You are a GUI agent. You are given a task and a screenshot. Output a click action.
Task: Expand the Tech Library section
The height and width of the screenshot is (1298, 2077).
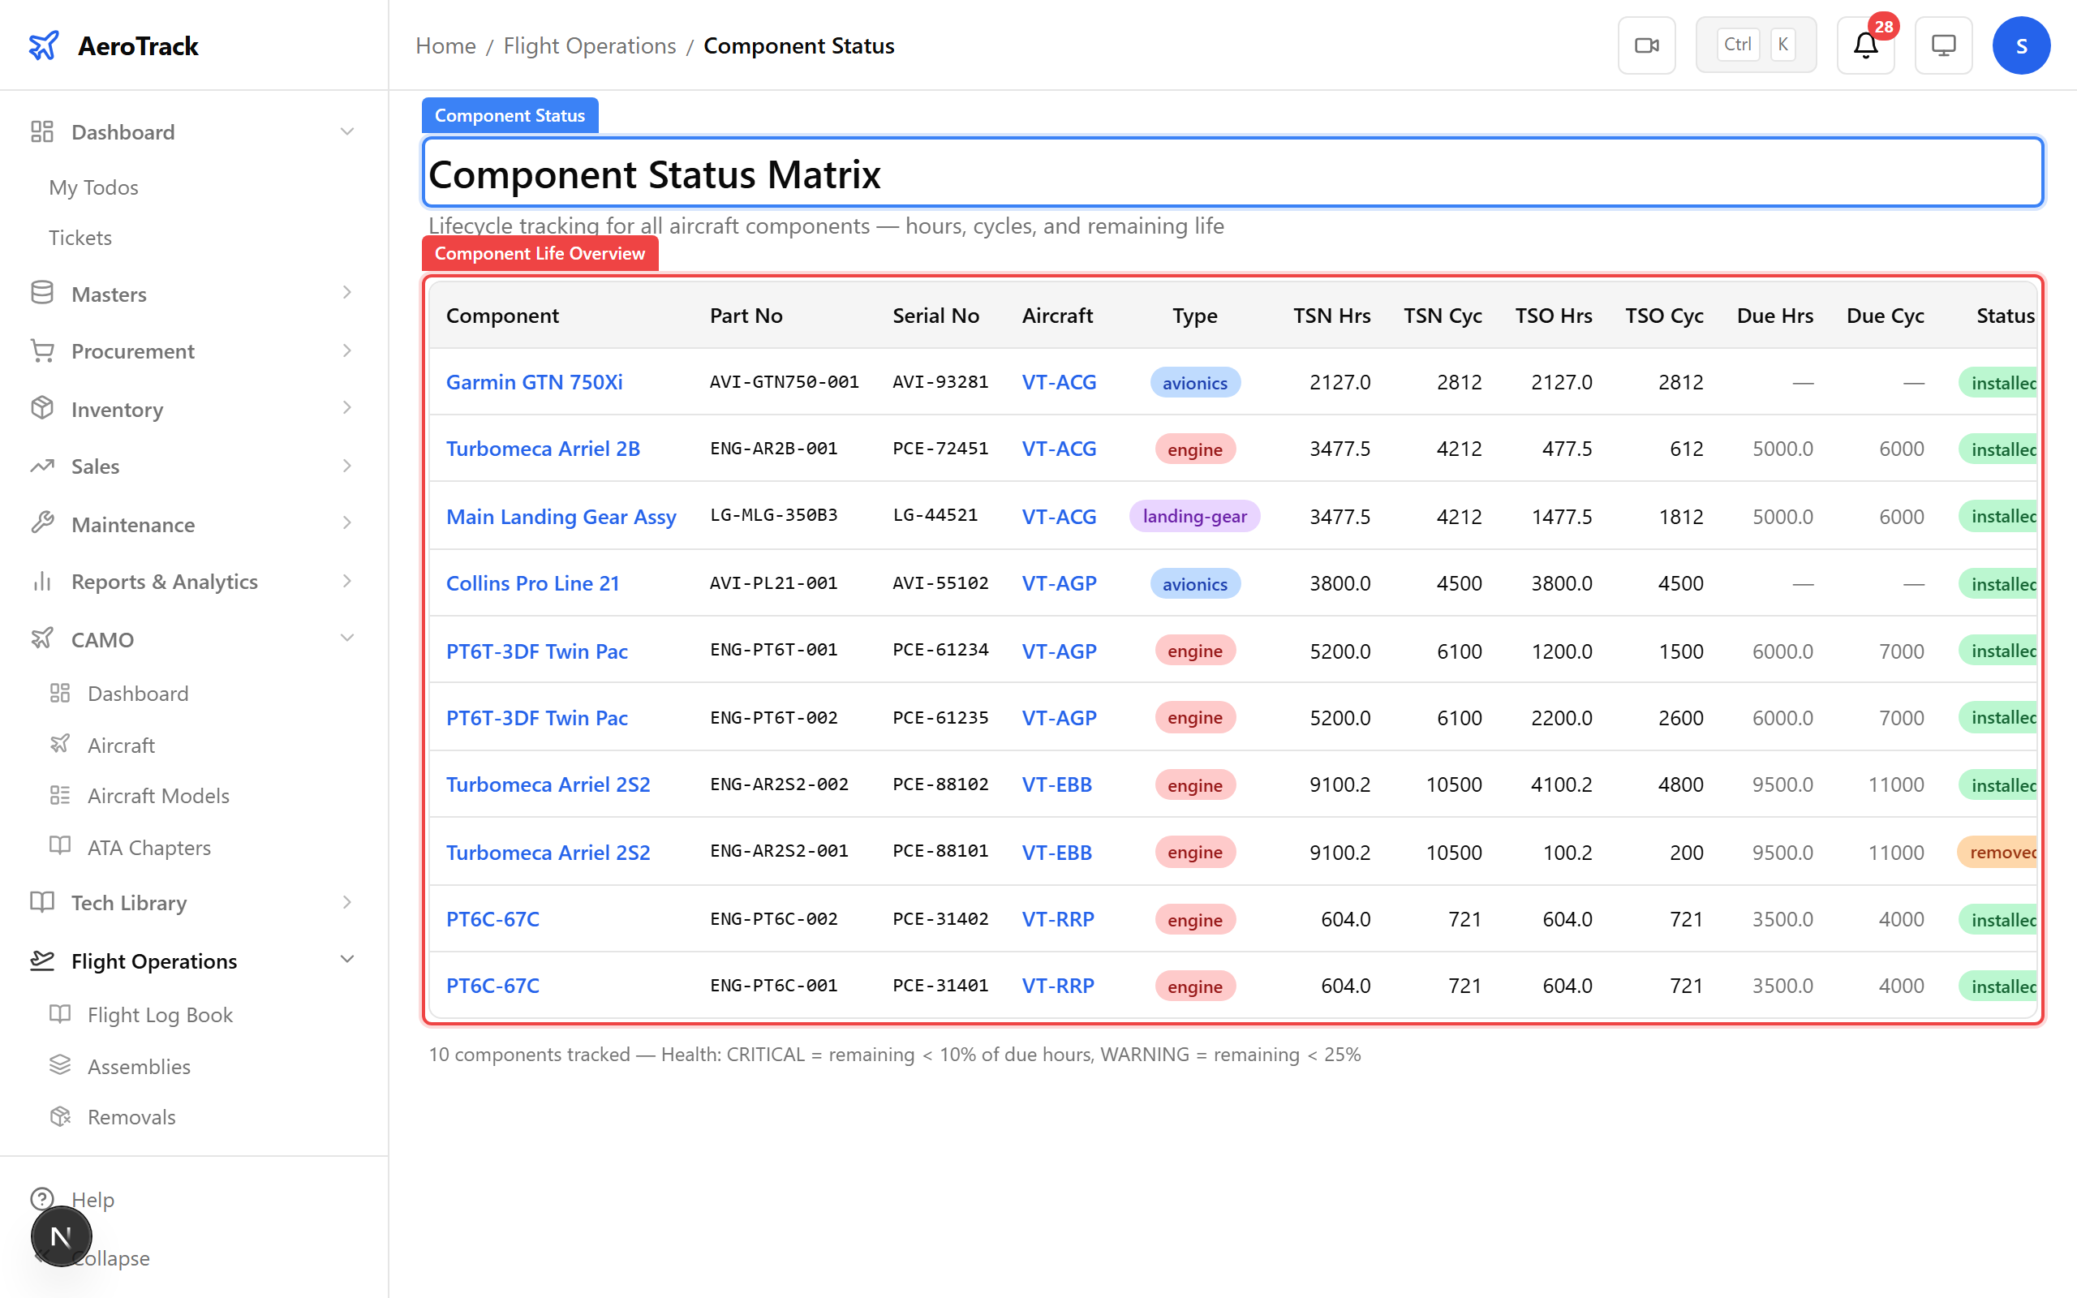[346, 902]
